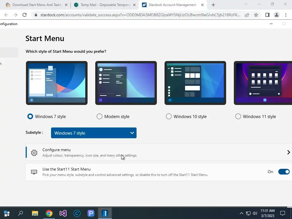Click the "Pick your menu style, substyle" description
Screen dimensions: 292x219
pos(125,175)
